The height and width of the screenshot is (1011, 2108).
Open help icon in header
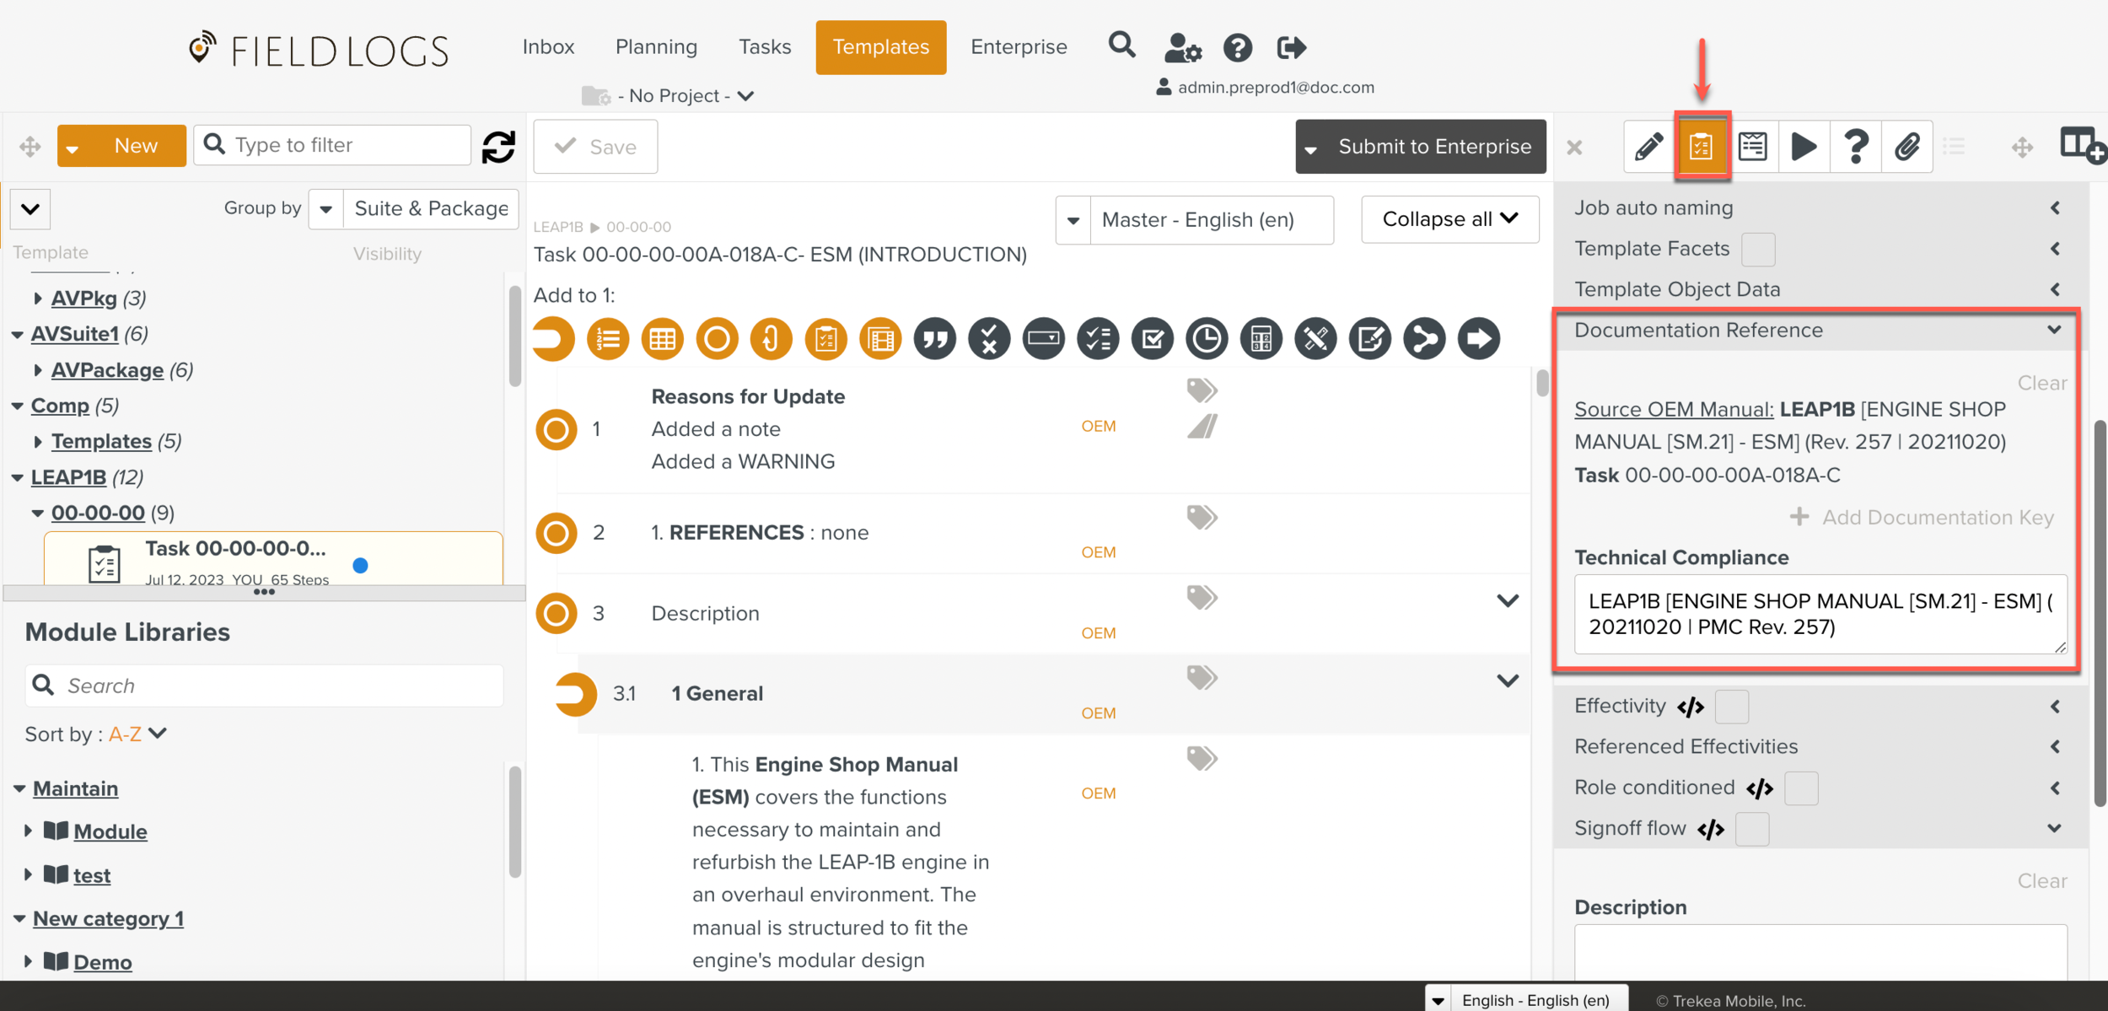point(1238,48)
